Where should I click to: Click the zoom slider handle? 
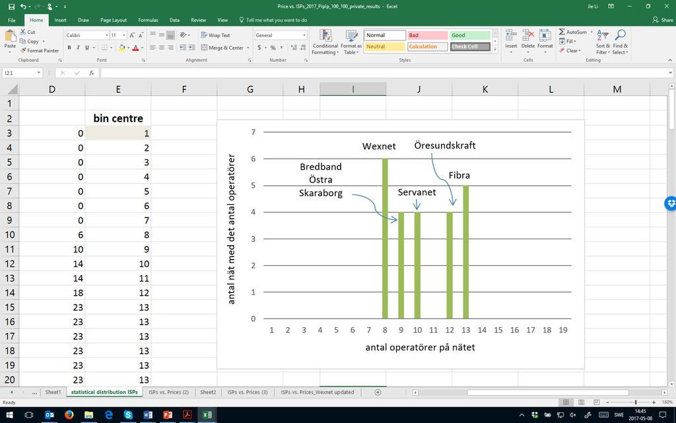pos(636,402)
